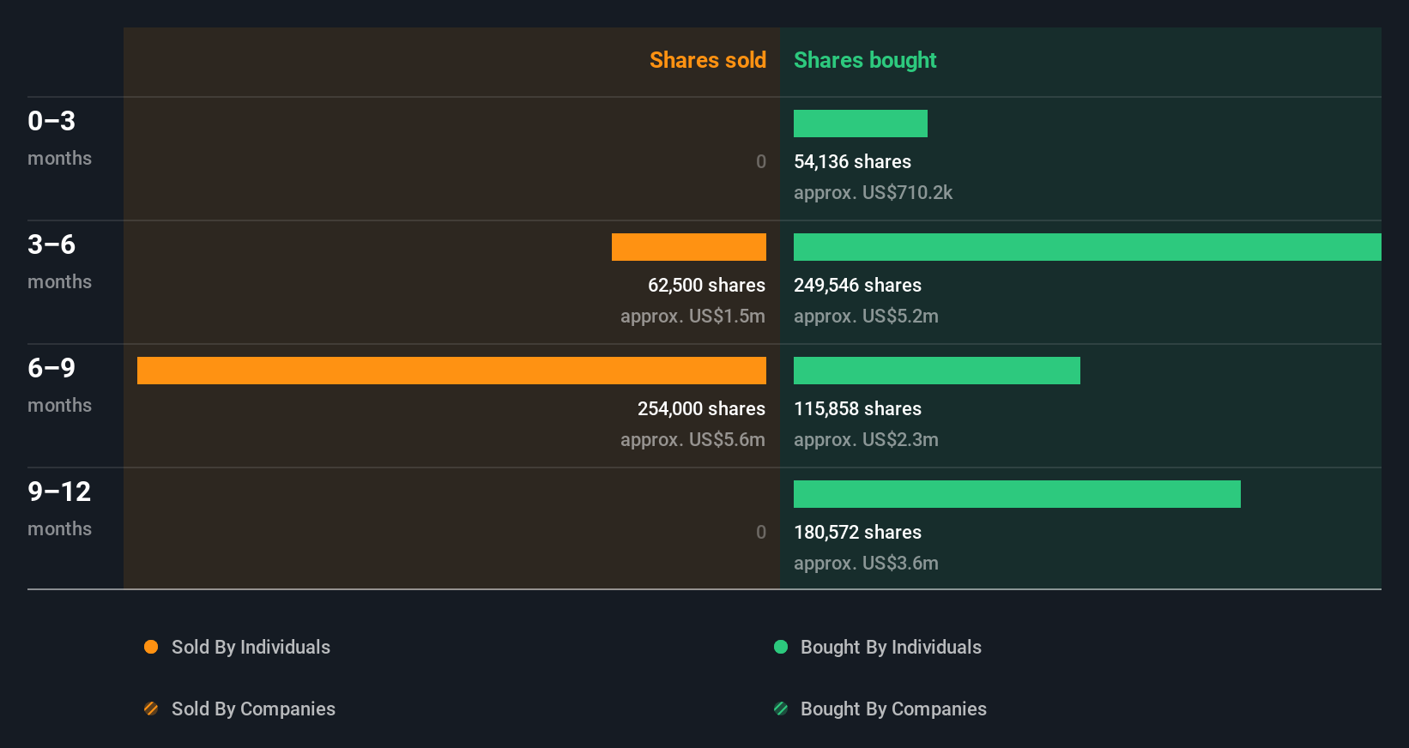Click the approx. US$5.2m amount
This screenshot has width=1409, height=748.
coord(866,316)
